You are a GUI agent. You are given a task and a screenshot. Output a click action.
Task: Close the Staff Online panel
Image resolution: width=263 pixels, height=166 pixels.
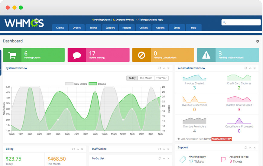click(x=168, y=149)
